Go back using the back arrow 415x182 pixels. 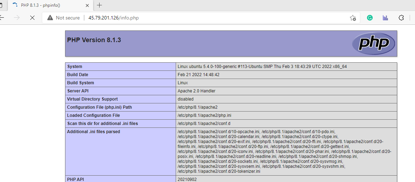click(x=1, y=18)
